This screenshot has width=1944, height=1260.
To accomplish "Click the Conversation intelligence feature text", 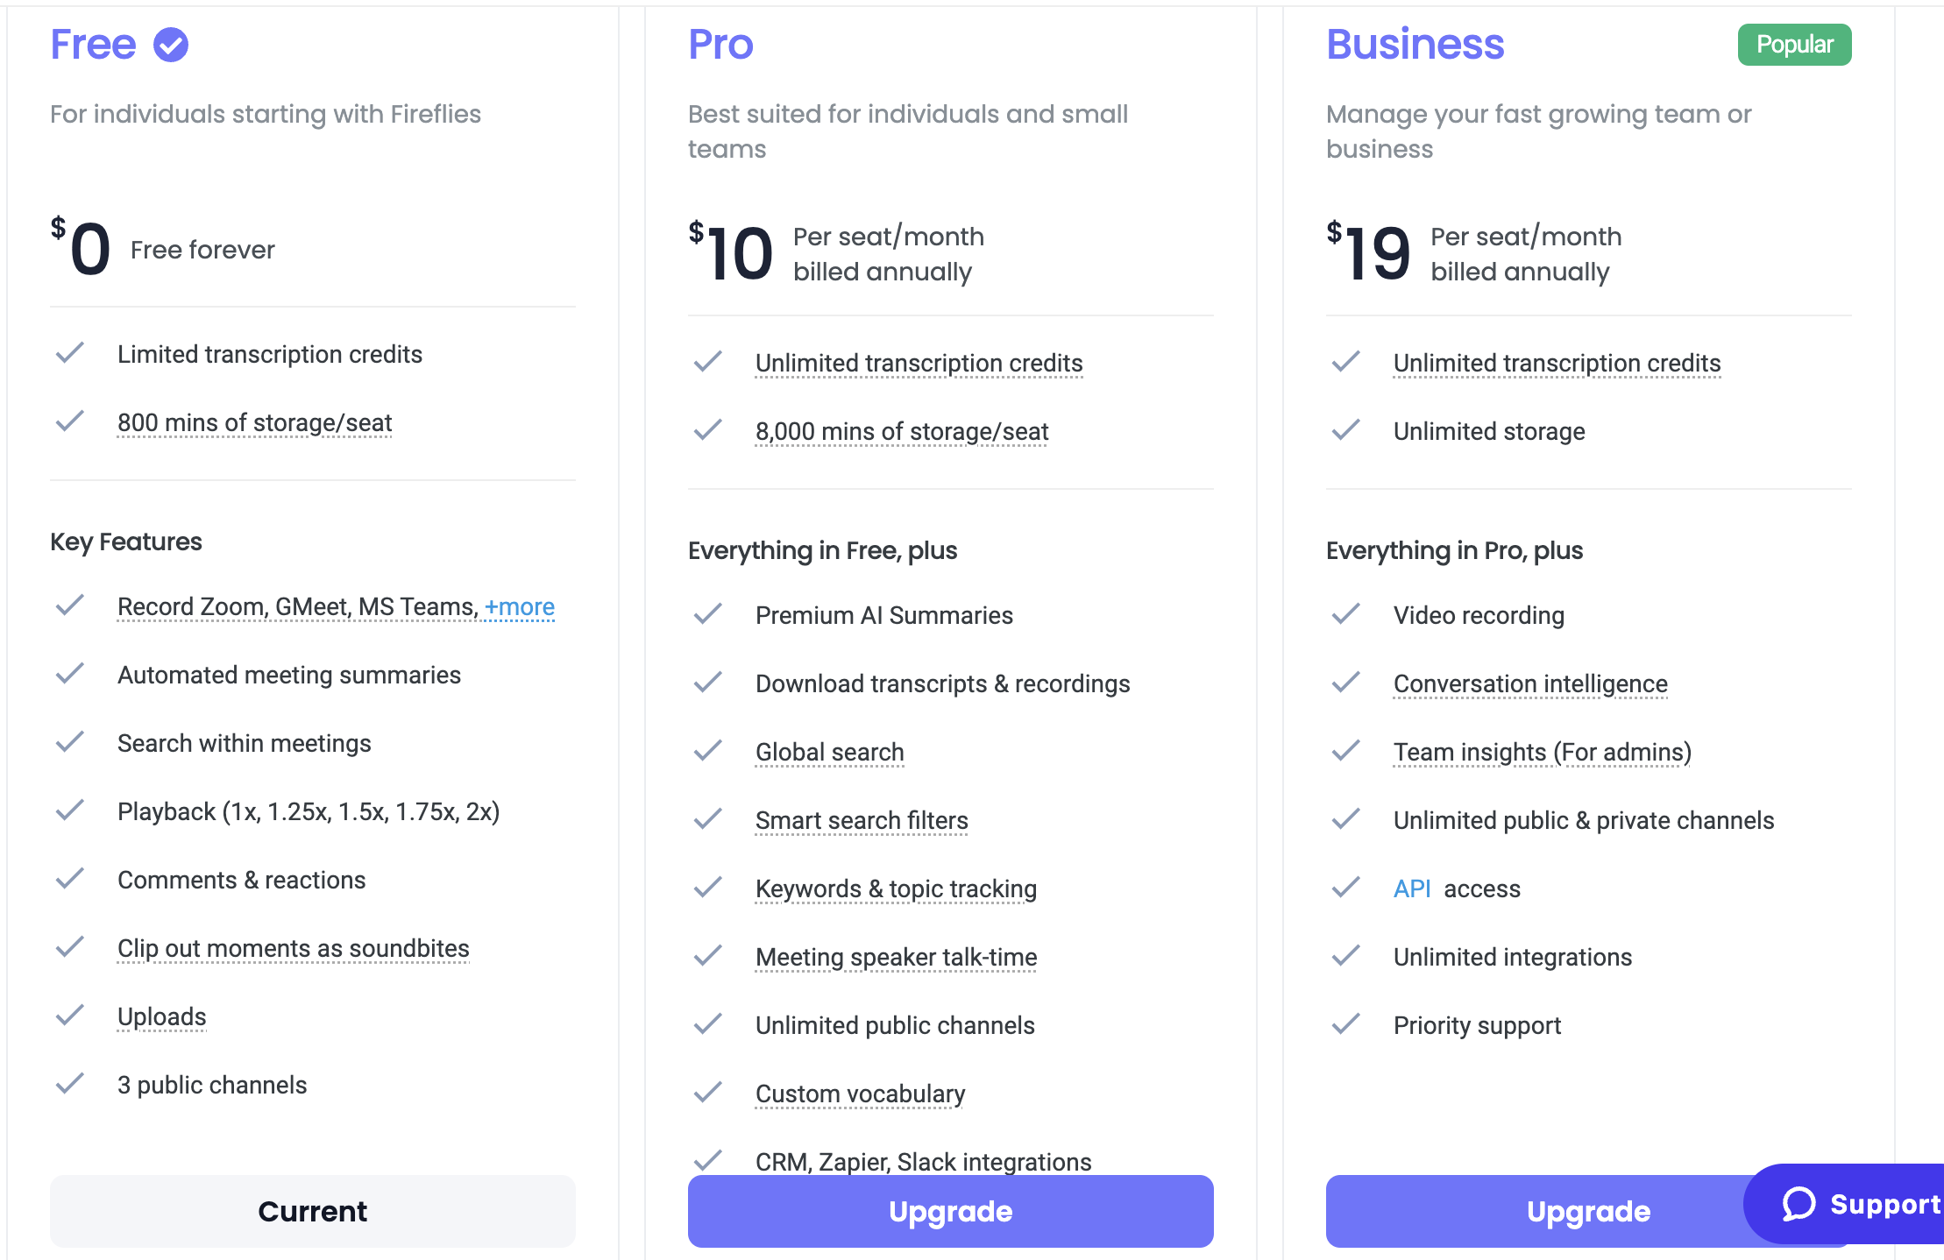I will (x=1530, y=683).
